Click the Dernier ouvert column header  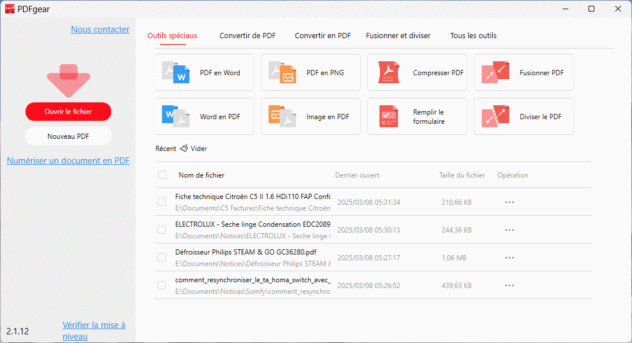pyautogui.click(x=357, y=175)
